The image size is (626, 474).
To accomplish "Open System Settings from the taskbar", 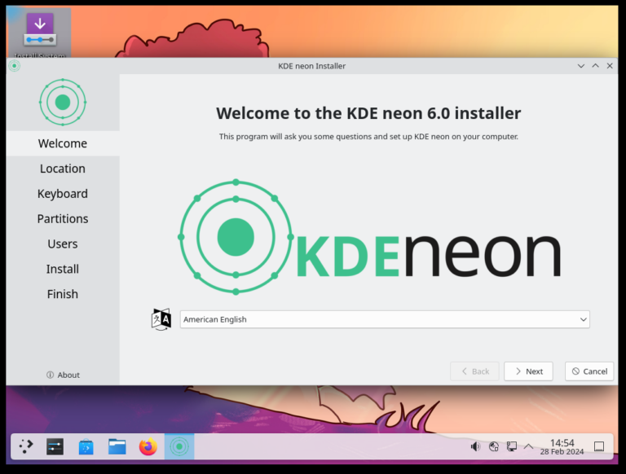I will coord(55,446).
